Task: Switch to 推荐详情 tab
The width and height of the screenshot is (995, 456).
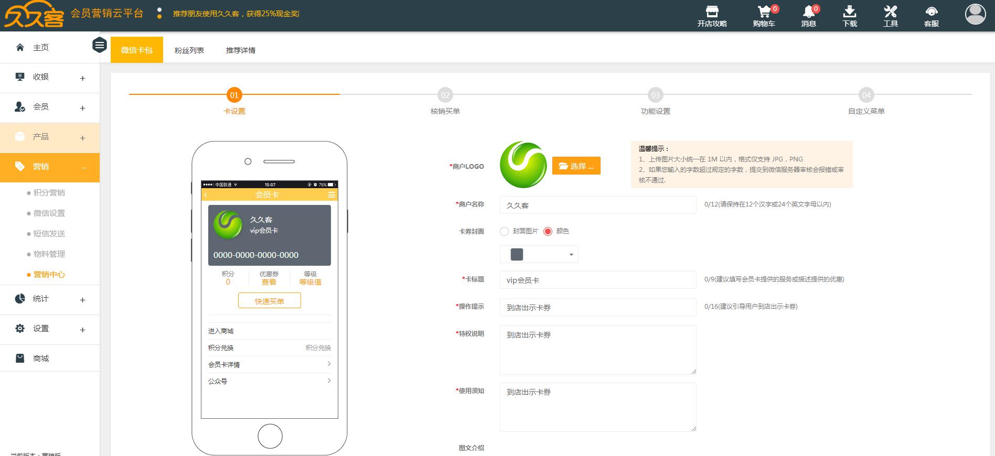Action: 241,50
